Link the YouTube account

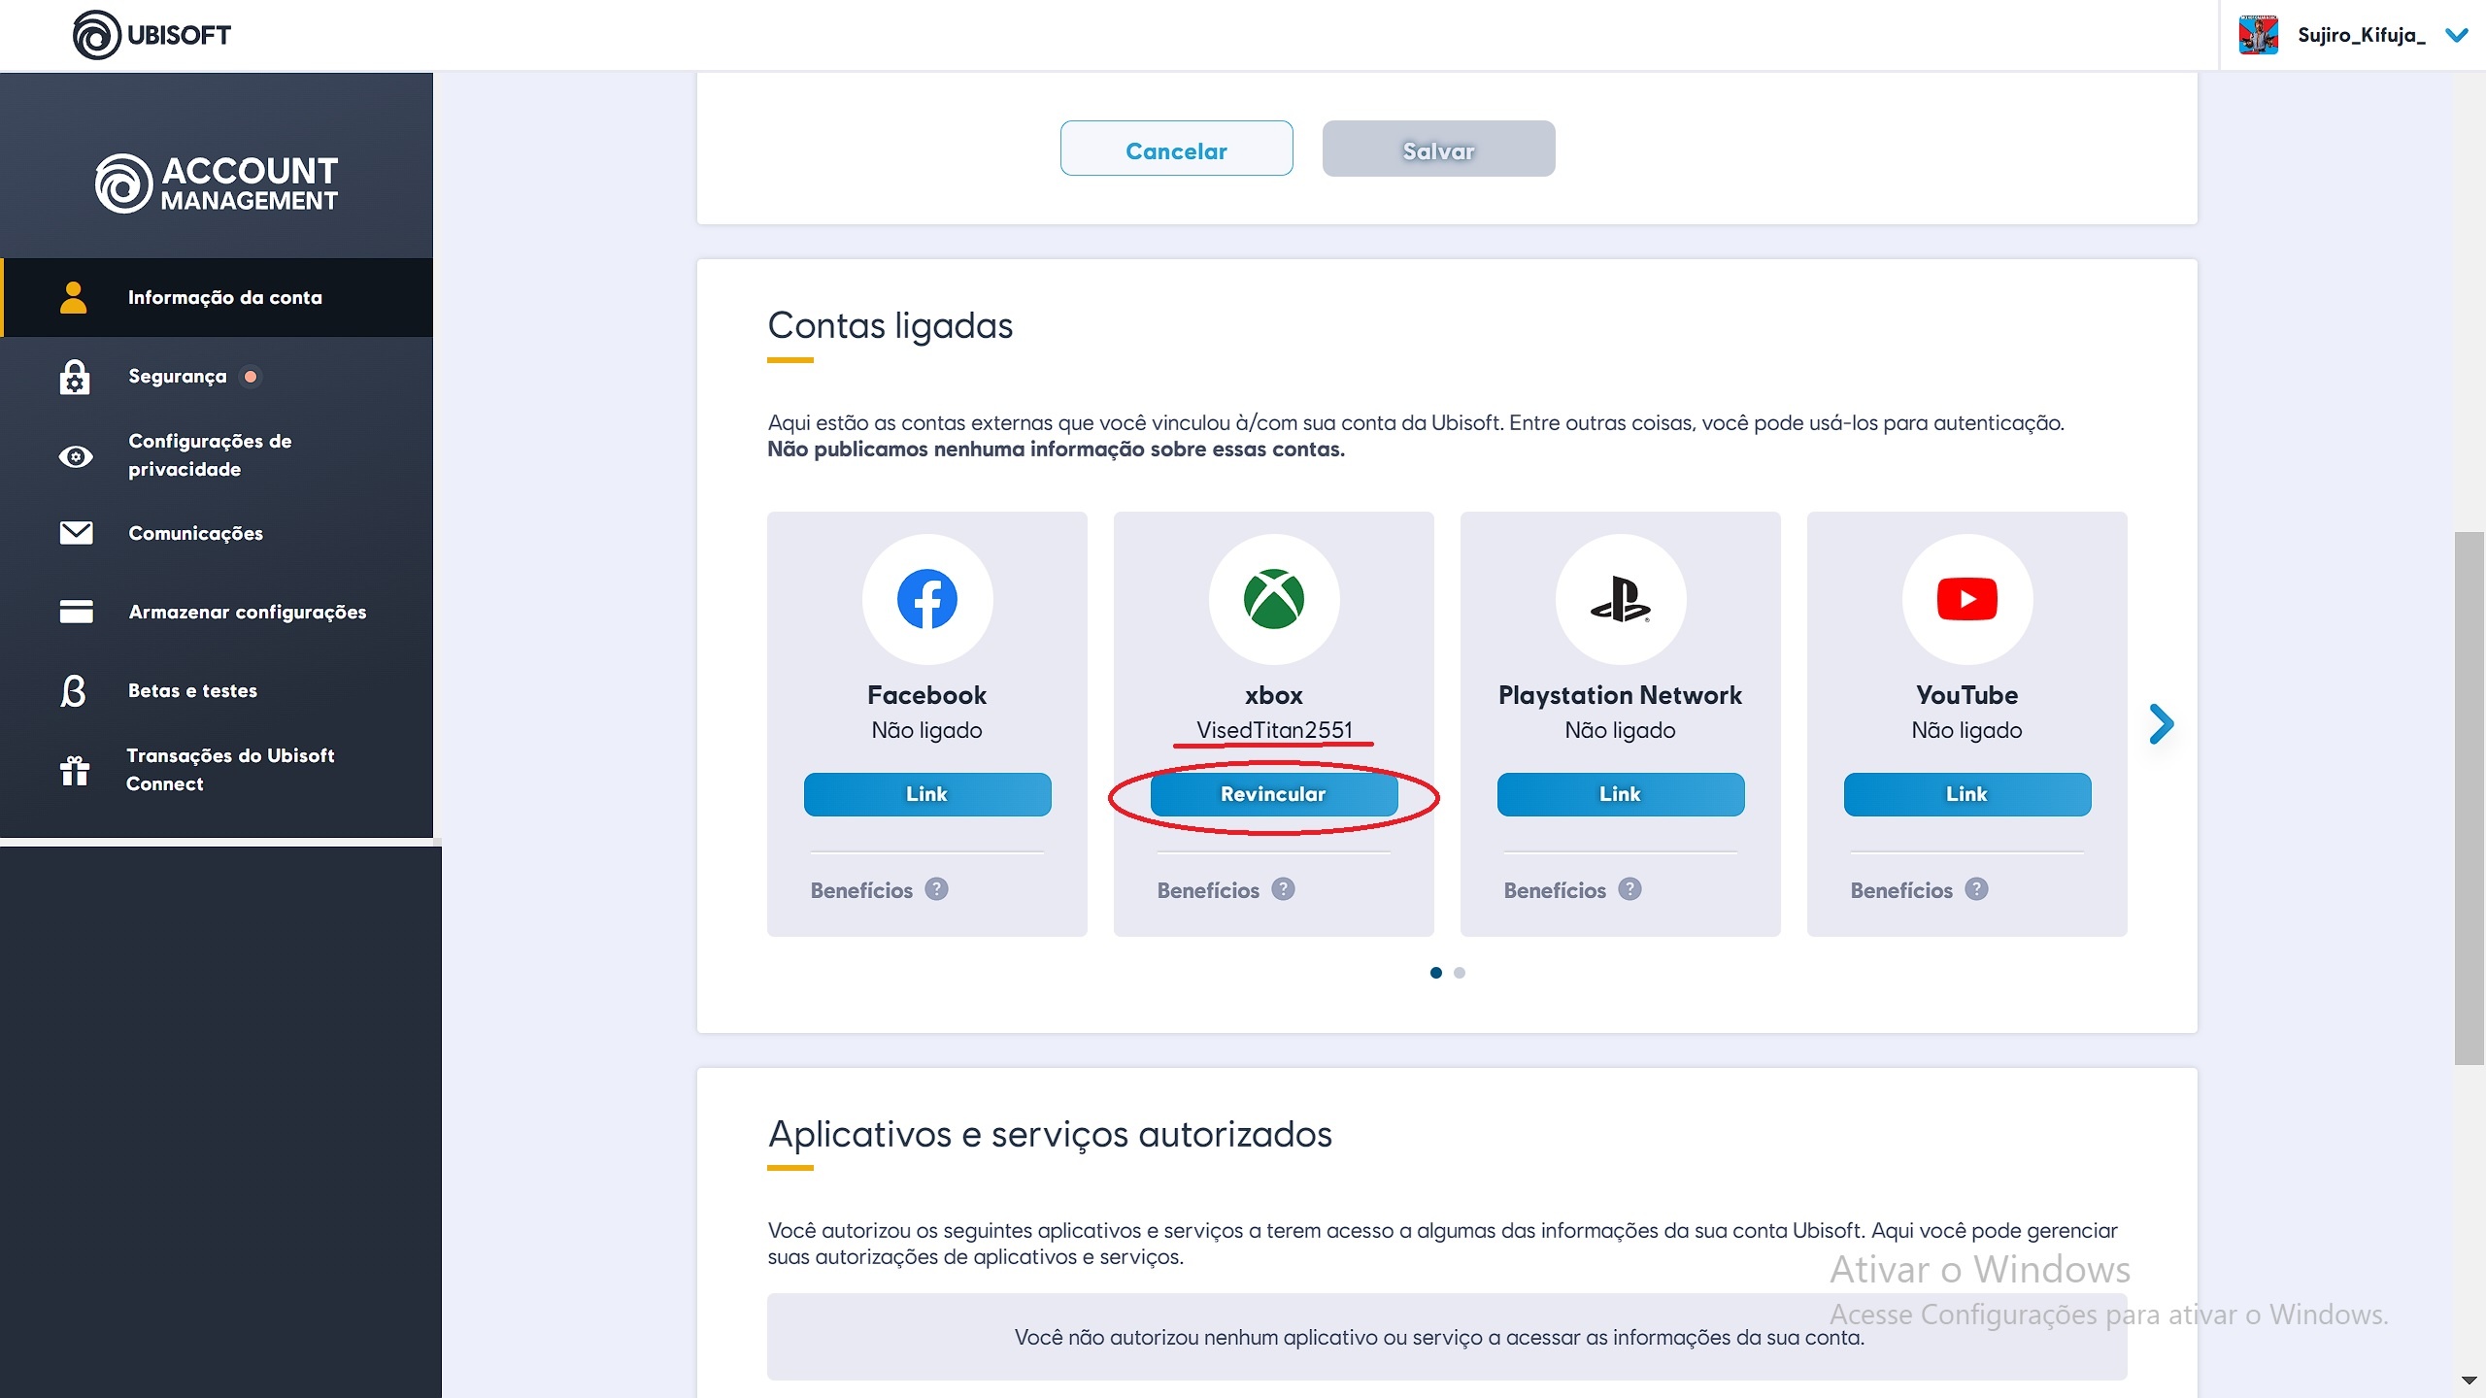click(x=1967, y=794)
